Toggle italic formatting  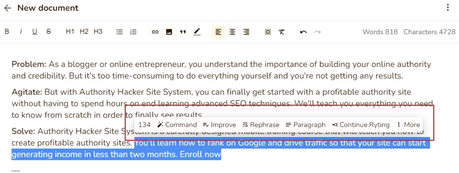point(21,32)
